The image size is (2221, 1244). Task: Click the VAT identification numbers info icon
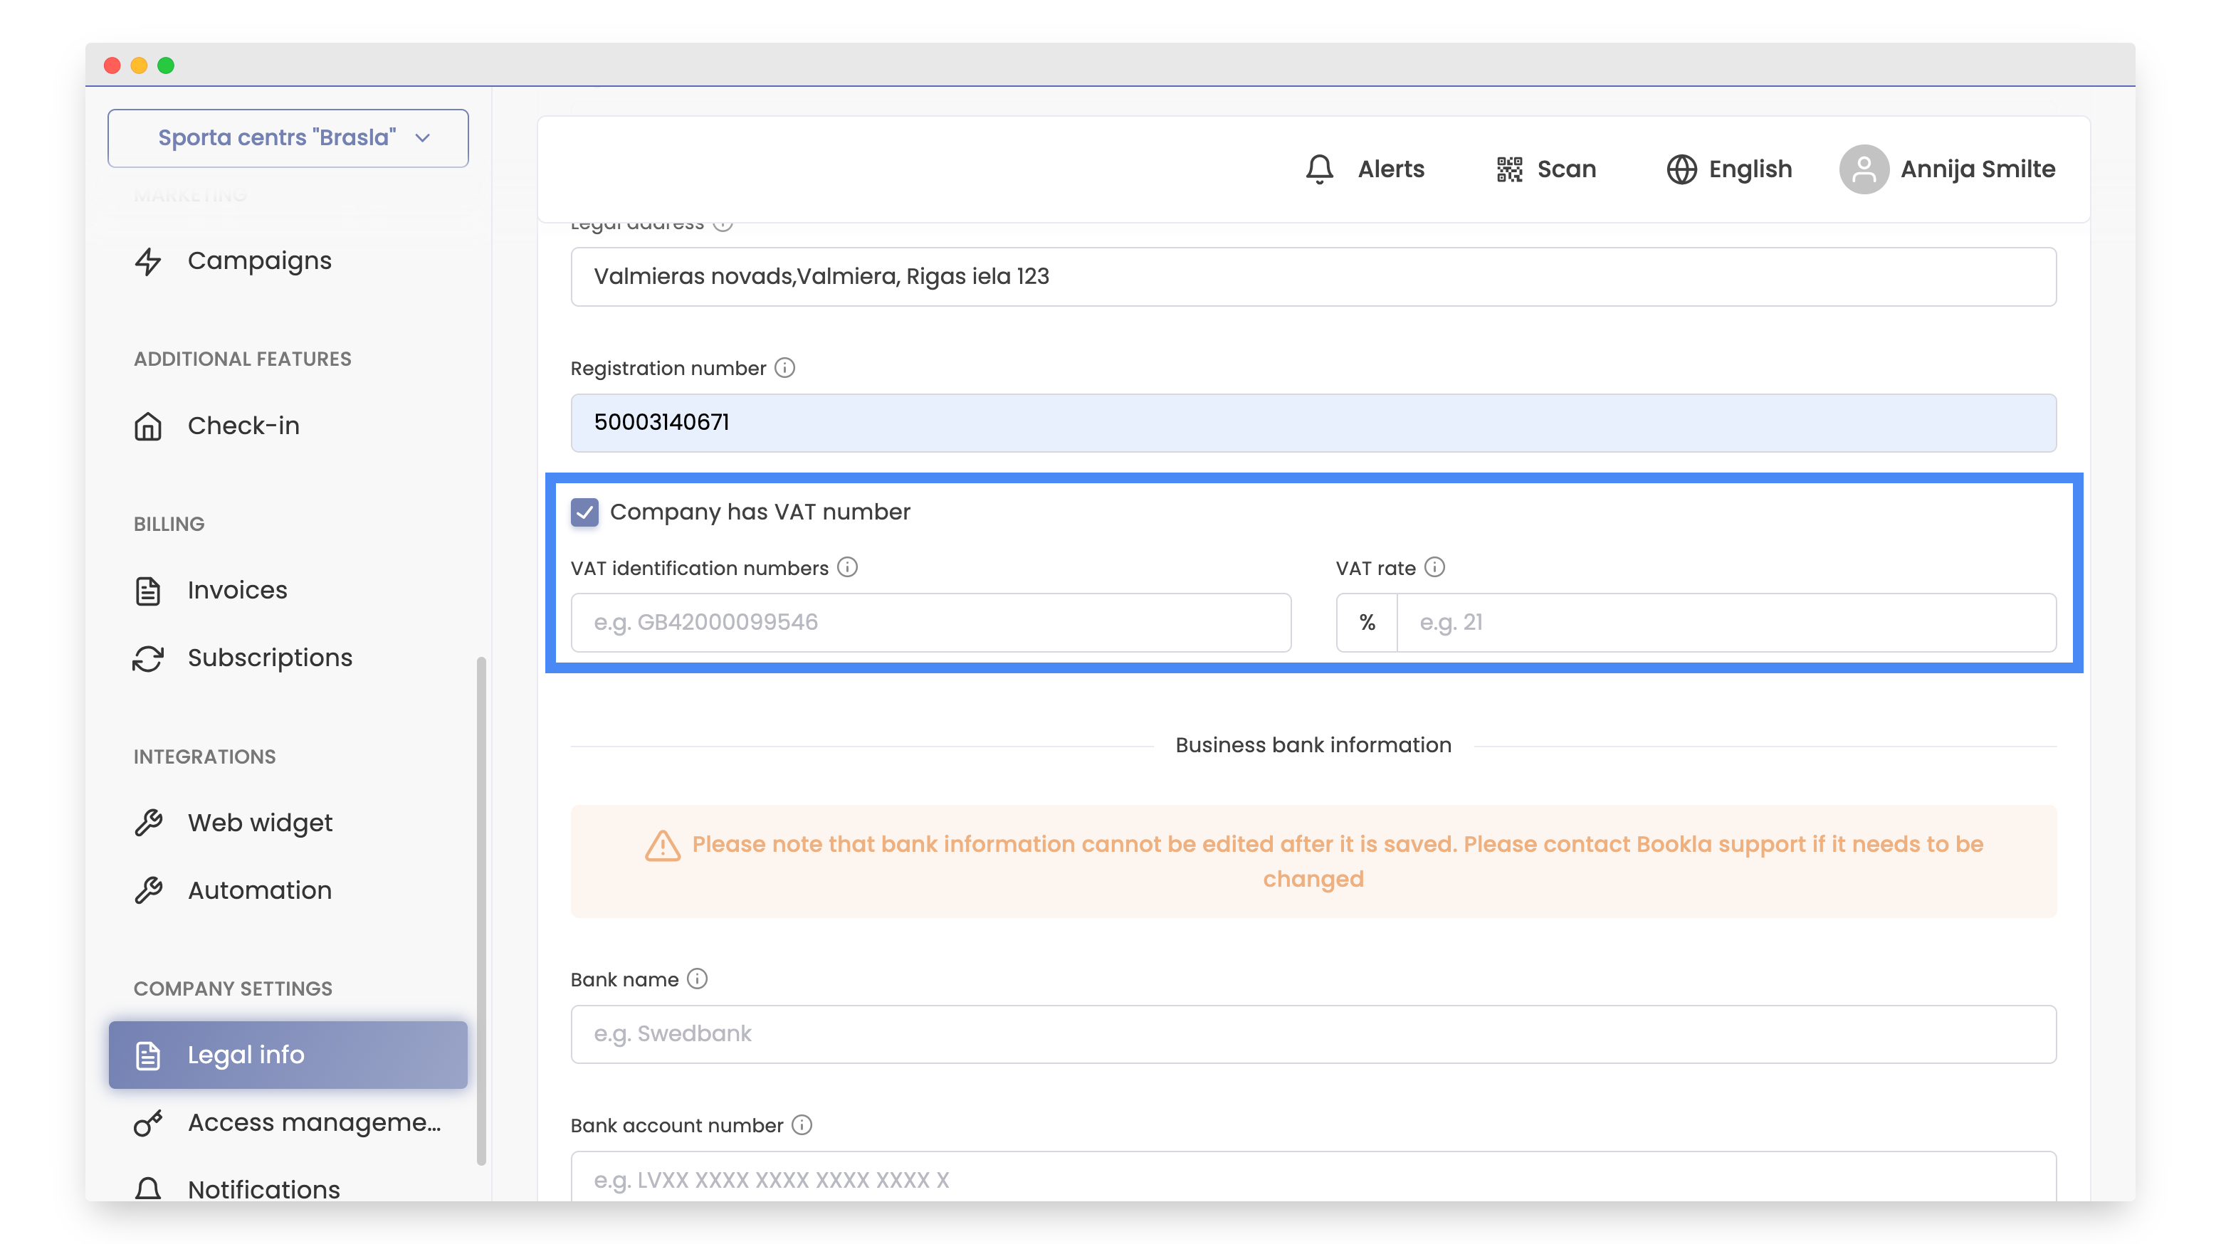848,567
